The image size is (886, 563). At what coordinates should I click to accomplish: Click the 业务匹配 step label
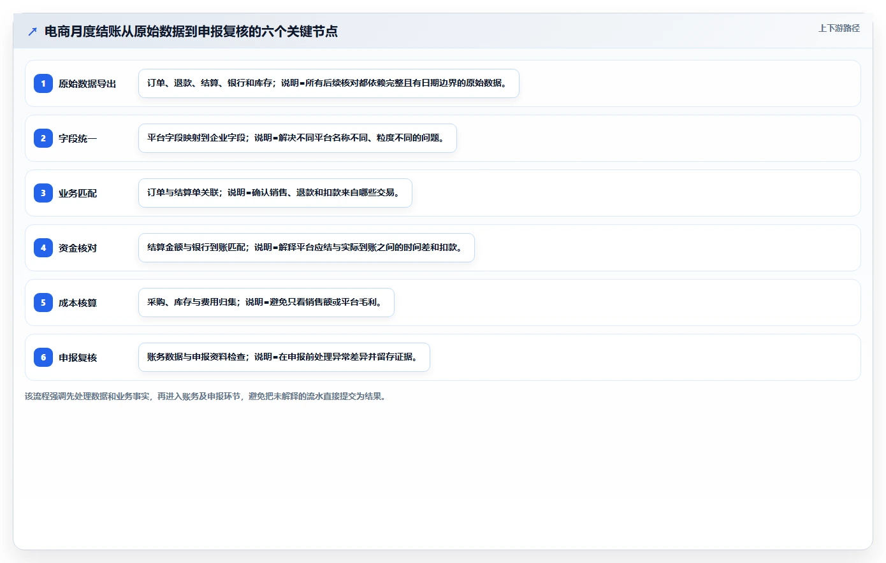tap(78, 193)
